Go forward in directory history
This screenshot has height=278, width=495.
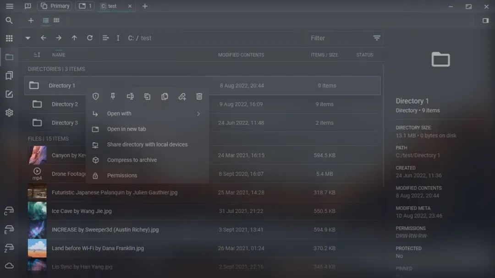tap(59, 38)
